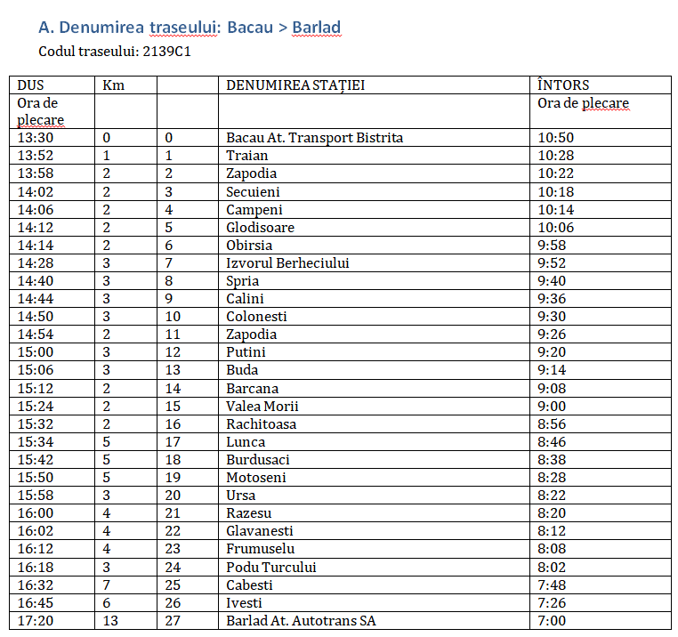This screenshot has height=637, width=678.
Task: Select the 'Valea Morii' station cell
Action: point(262,407)
